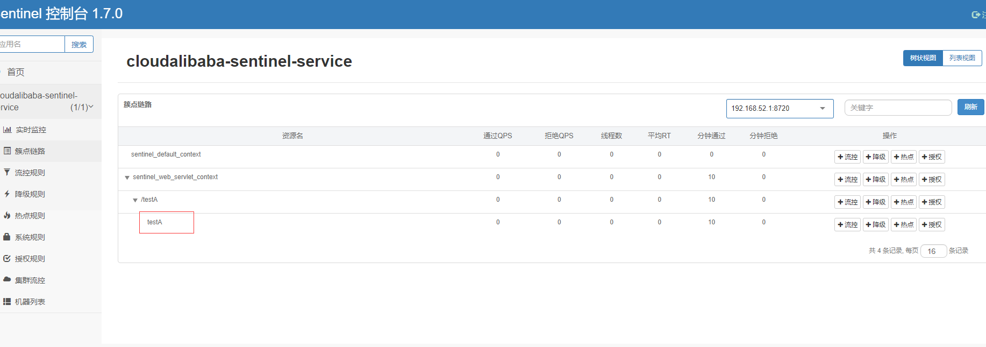Add 降级 rule for the boxed testA row

click(875, 225)
